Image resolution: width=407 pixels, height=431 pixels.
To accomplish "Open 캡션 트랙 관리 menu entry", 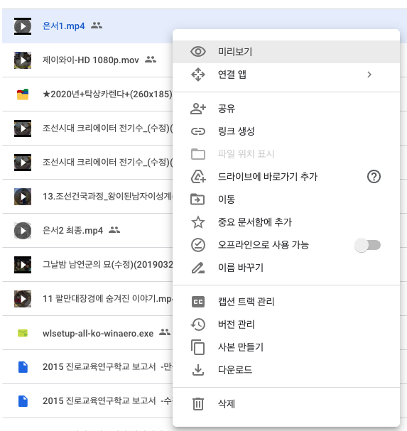I will click(x=286, y=302).
